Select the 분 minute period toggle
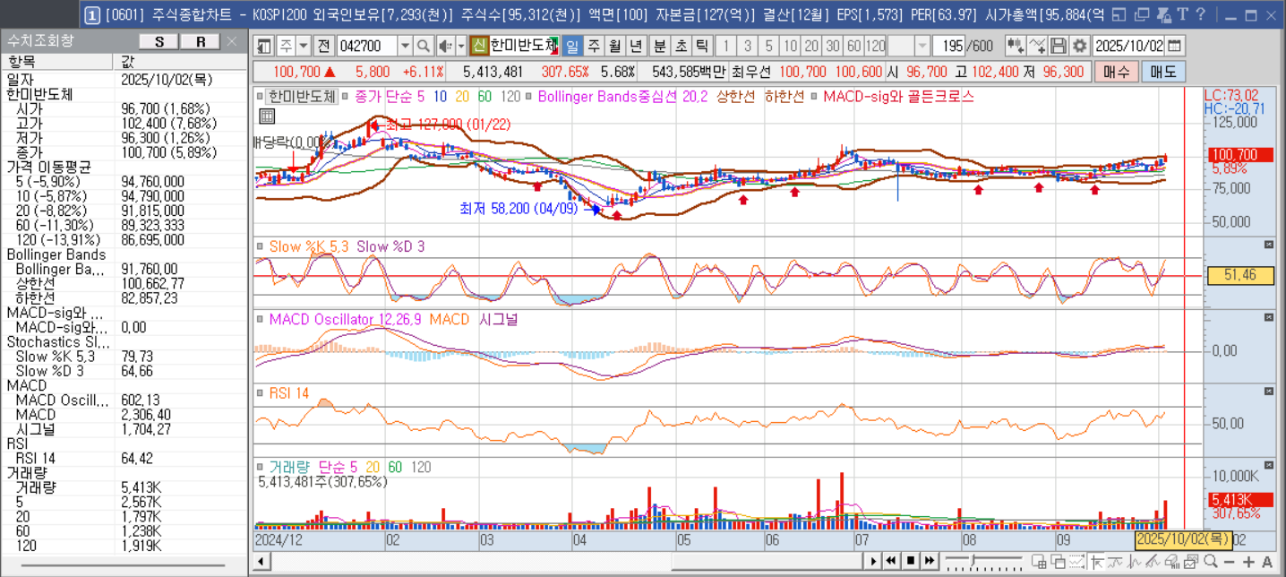The image size is (1286, 577). point(660,47)
